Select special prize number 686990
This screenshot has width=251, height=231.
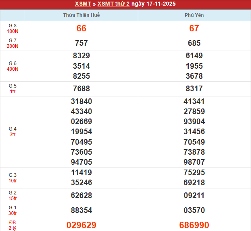click(194, 225)
